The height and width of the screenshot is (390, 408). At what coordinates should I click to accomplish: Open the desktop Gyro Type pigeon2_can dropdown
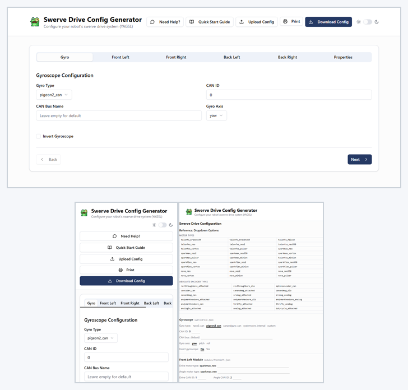[x=54, y=95]
